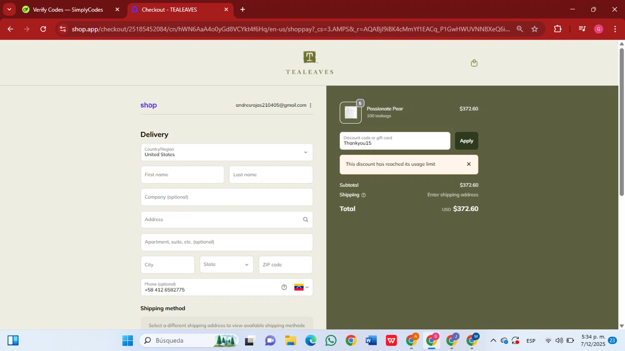Close the Verify Codes tab
This screenshot has height=351, width=625.
coord(117,10)
